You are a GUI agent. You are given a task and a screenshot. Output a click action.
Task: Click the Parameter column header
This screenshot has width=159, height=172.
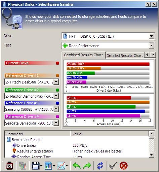pyautogui.click(x=37, y=134)
